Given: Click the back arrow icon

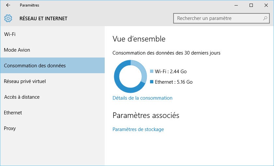Looking at the screenshot, I should pos(8,5).
